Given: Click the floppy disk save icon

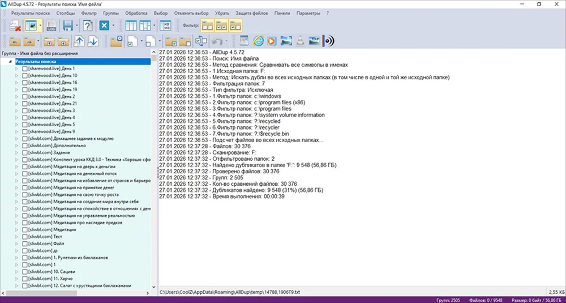Looking at the screenshot, I should coord(67,26).
